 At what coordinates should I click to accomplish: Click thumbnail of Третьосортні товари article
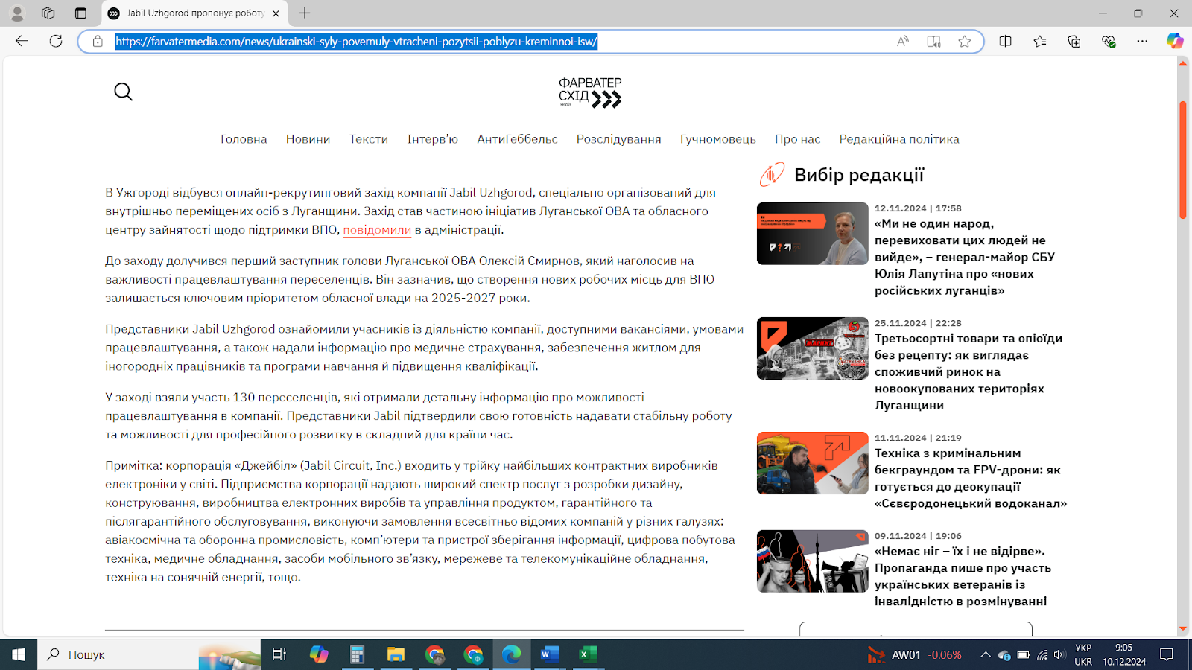[x=813, y=348]
